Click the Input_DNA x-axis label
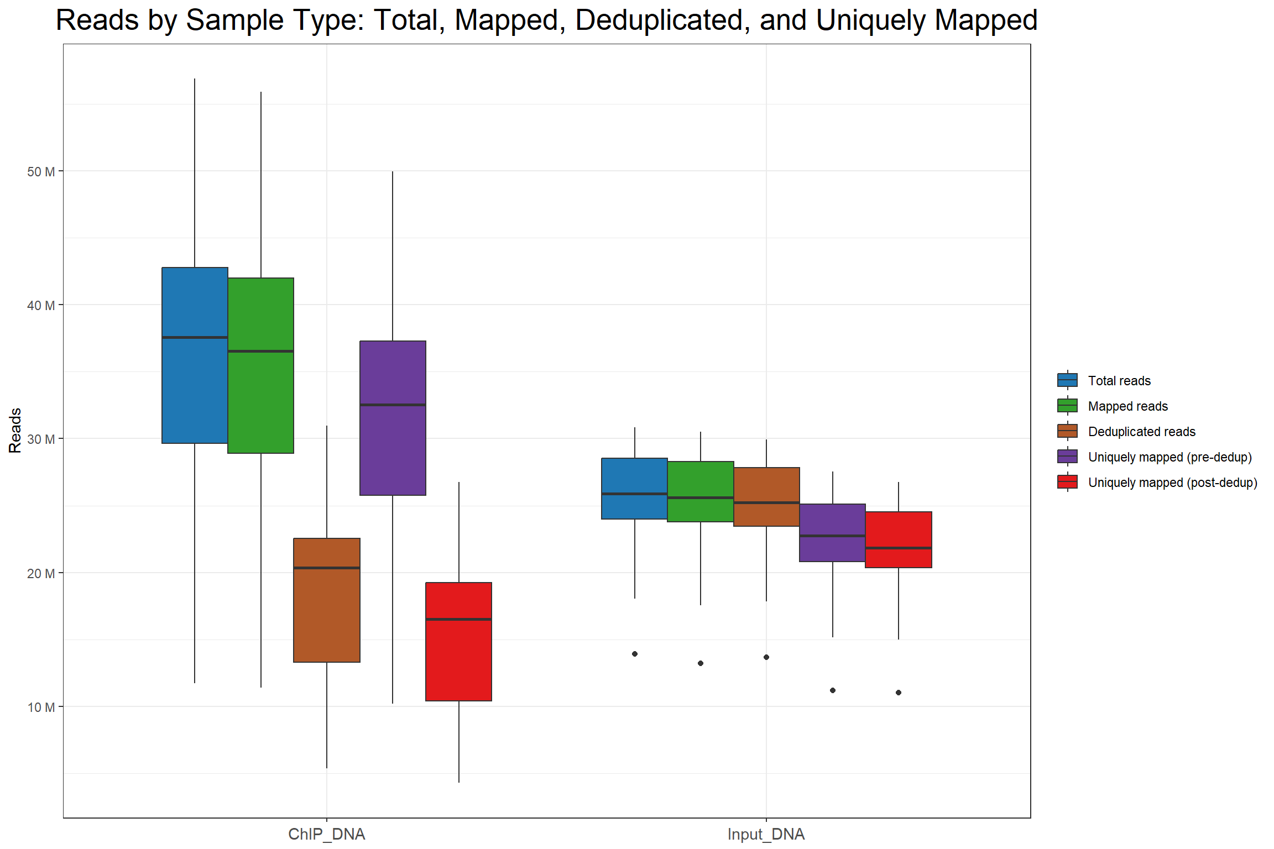Screen dimensions: 1274x849 tap(766, 834)
